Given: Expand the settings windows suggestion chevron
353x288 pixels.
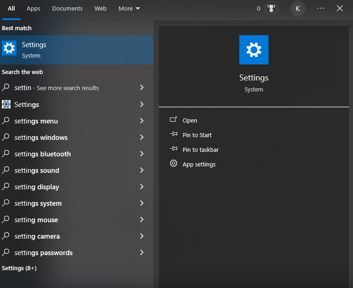Looking at the screenshot, I should pyautogui.click(x=142, y=137).
